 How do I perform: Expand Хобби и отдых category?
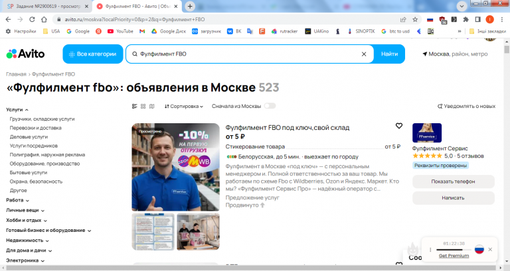click(x=27, y=221)
